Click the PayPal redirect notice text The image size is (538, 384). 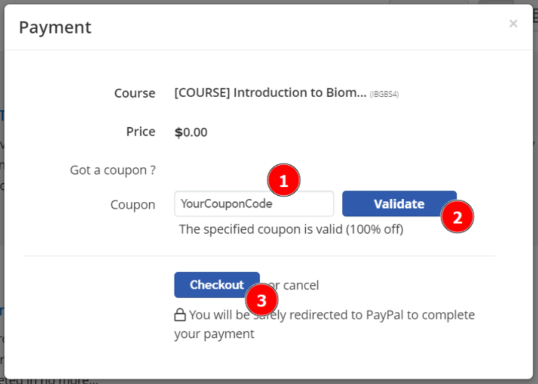click(324, 324)
